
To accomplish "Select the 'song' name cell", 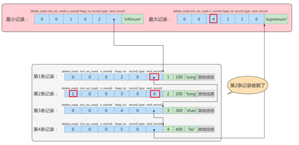I will click(x=191, y=77).
